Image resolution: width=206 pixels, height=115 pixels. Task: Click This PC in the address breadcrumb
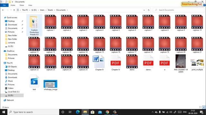[25, 10]
